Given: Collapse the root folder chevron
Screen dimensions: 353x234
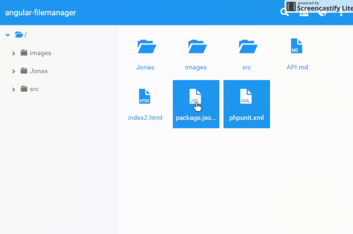Looking at the screenshot, I should (7, 35).
